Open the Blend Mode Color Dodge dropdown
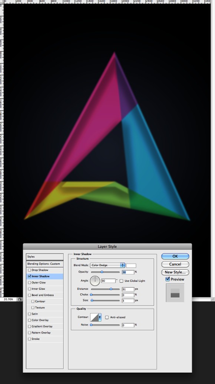Screen dimensions: 215x384 (107, 265)
